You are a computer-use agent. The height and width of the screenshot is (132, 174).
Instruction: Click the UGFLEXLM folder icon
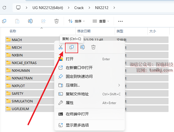tap(8, 109)
